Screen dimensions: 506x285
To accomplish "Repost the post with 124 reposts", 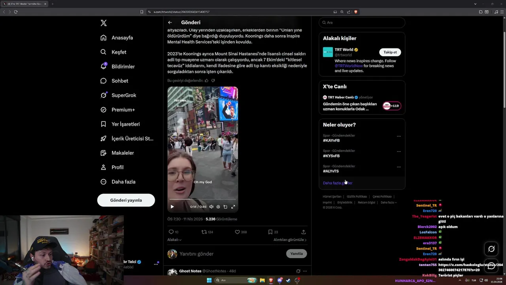I will pyautogui.click(x=204, y=232).
